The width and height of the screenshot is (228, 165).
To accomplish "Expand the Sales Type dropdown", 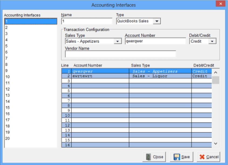I will pos(118,41).
